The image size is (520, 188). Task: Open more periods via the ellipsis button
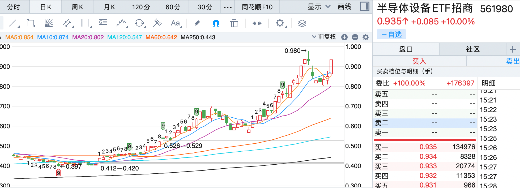228,7
